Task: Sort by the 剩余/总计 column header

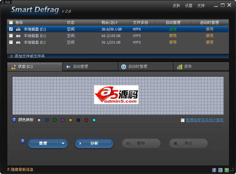Action: click(110, 22)
